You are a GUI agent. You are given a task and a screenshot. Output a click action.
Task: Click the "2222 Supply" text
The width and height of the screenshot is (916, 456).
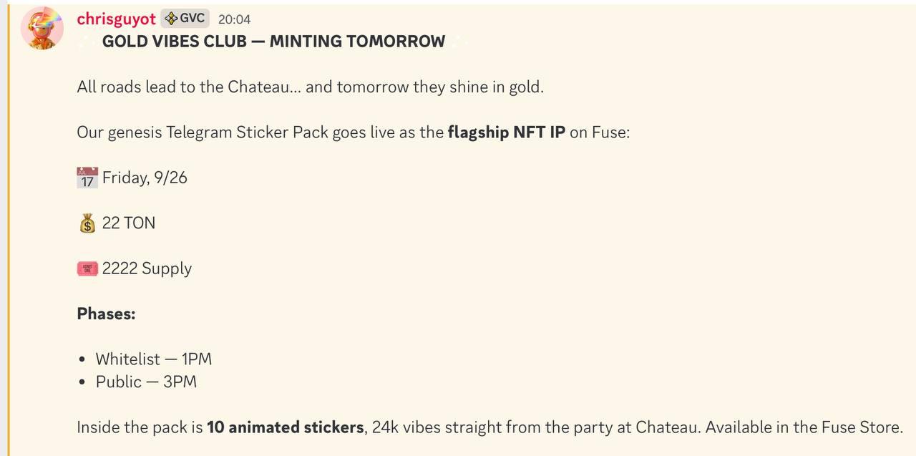point(147,268)
